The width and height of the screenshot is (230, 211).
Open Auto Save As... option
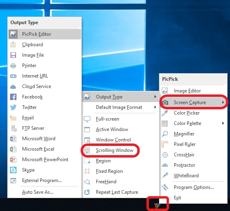[45, 192]
